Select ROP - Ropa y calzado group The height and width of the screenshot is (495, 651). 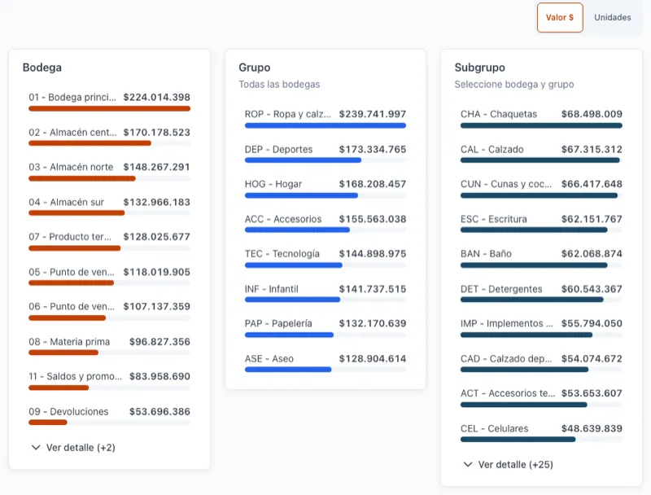click(325, 119)
